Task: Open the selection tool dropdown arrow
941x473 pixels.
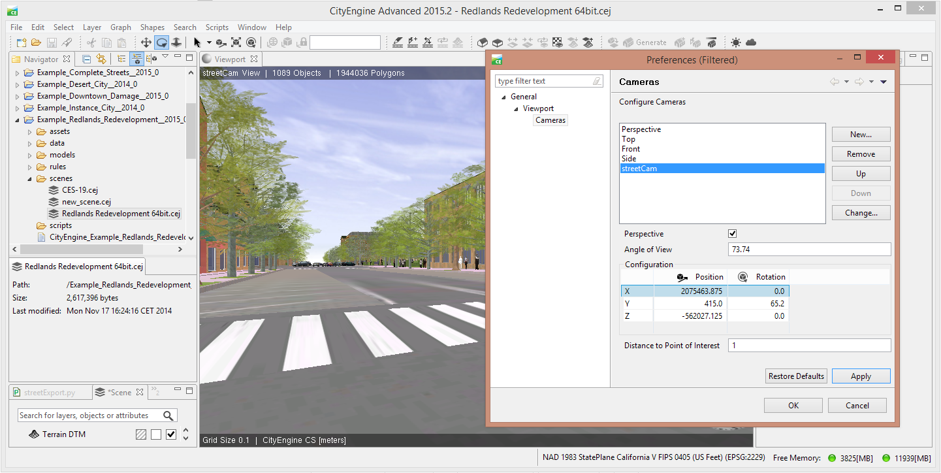Action: 209,42
